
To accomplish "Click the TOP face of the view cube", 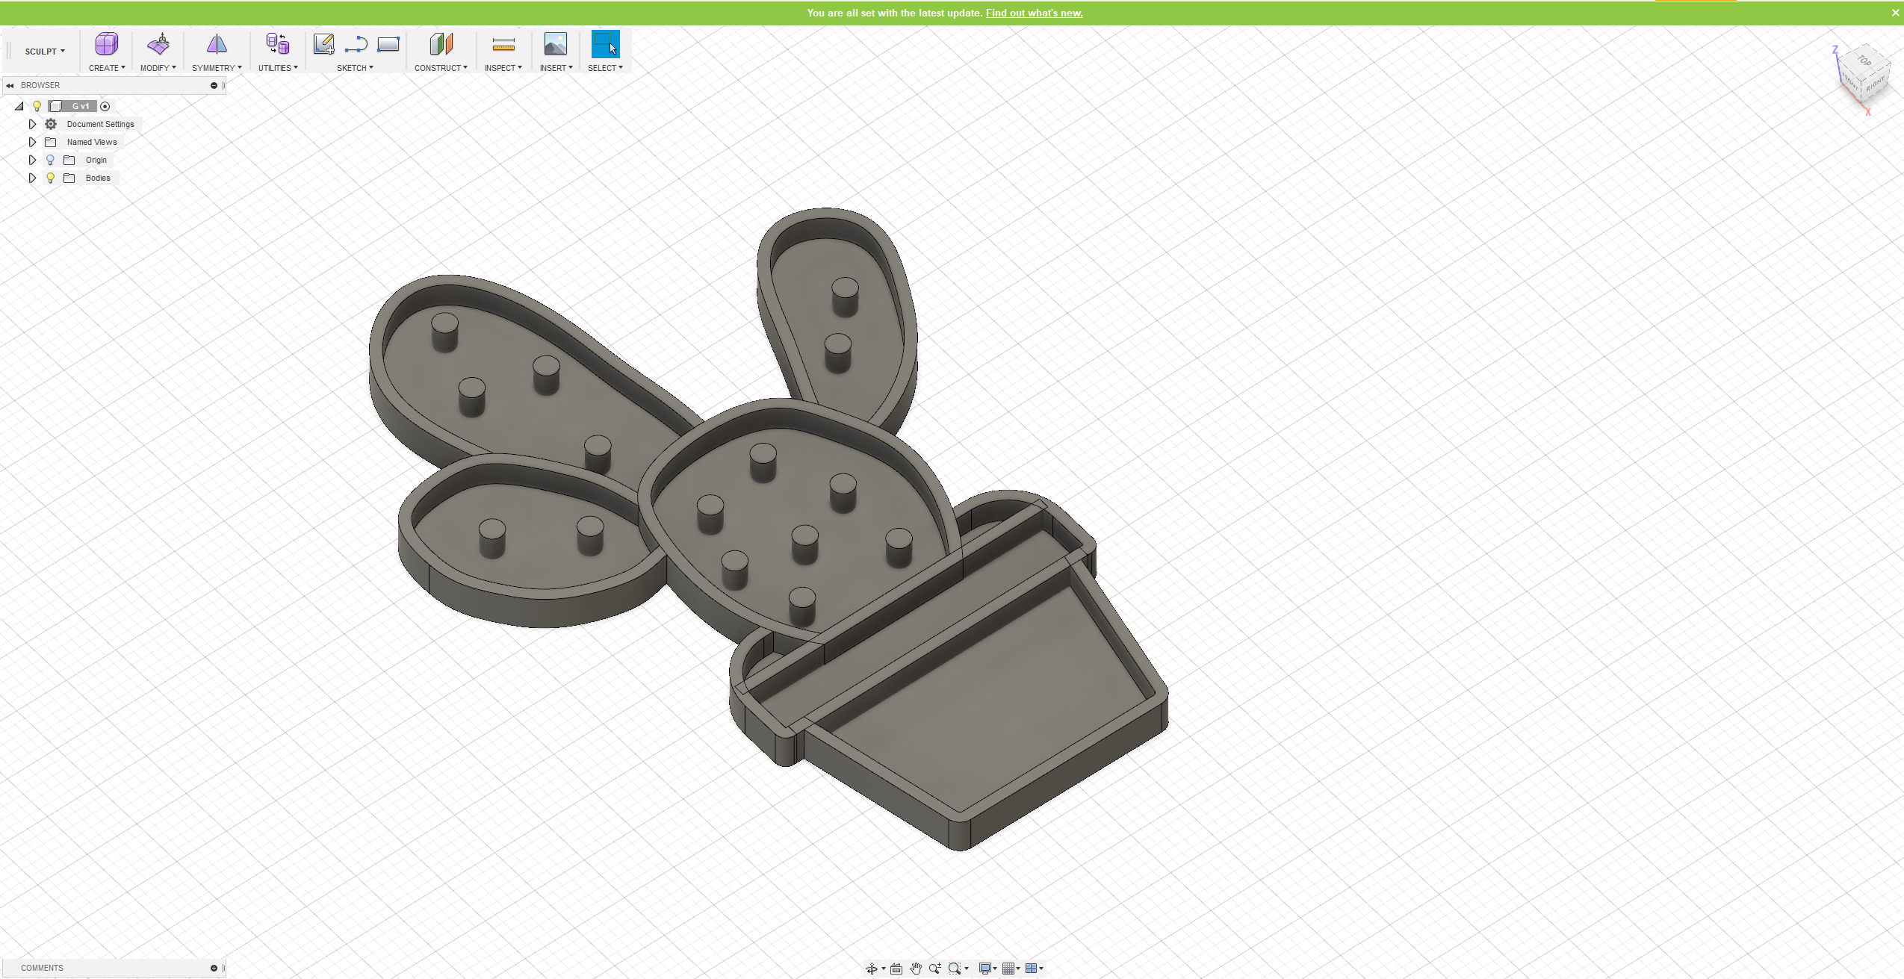I will pos(1864,61).
